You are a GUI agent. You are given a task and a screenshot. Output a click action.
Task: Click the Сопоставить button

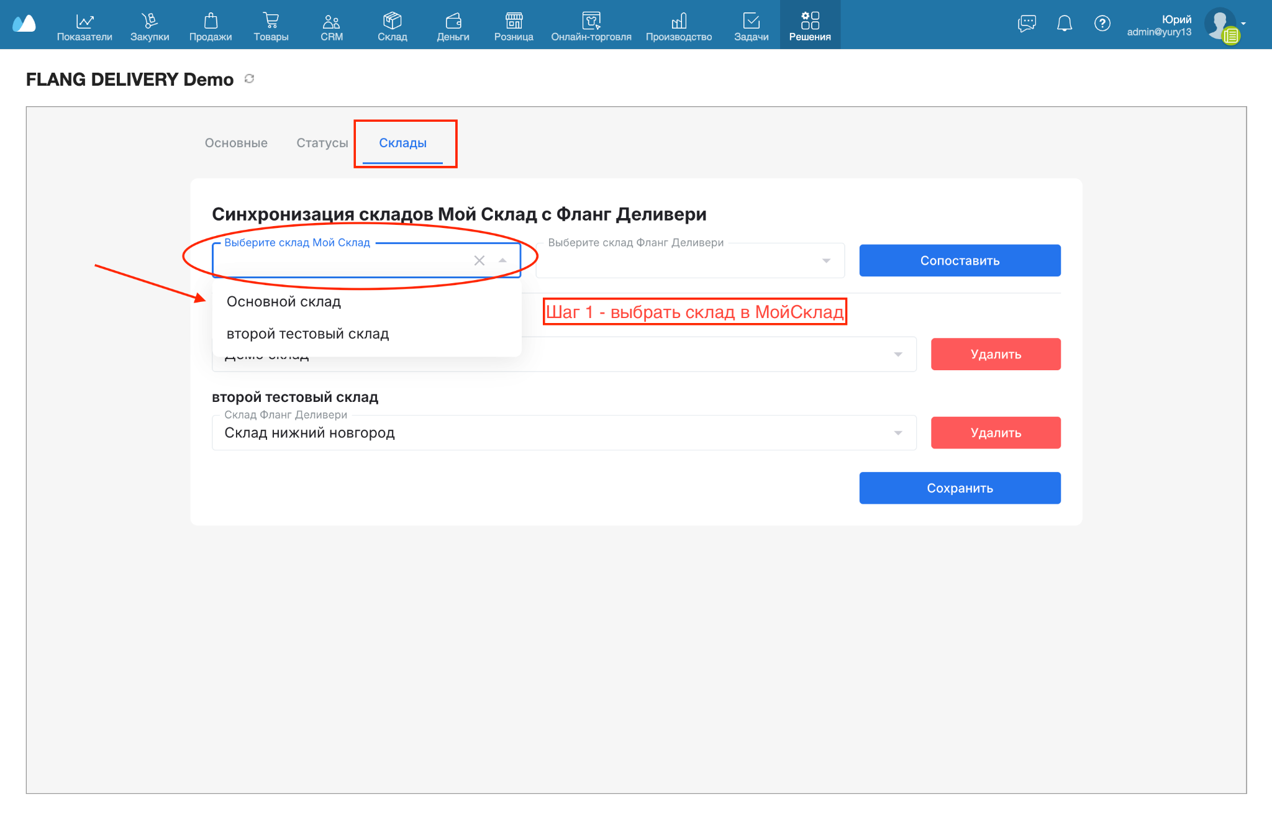coord(960,261)
